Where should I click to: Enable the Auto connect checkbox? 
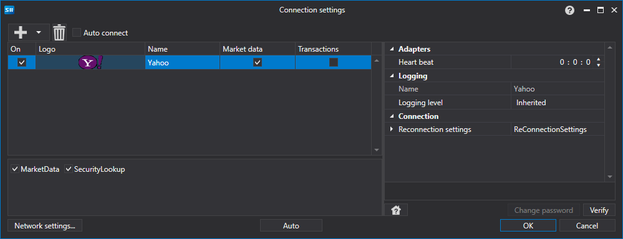click(x=77, y=32)
